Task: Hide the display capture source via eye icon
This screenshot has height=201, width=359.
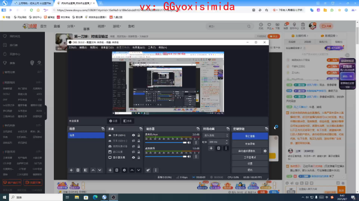Action: (x=133, y=158)
